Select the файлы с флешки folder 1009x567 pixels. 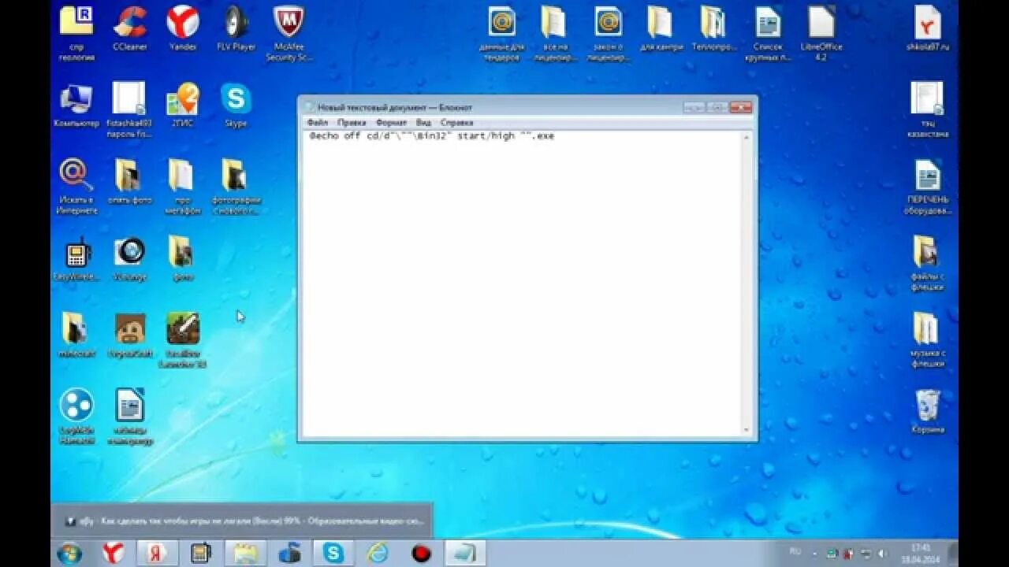pyautogui.click(x=928, y=264)
